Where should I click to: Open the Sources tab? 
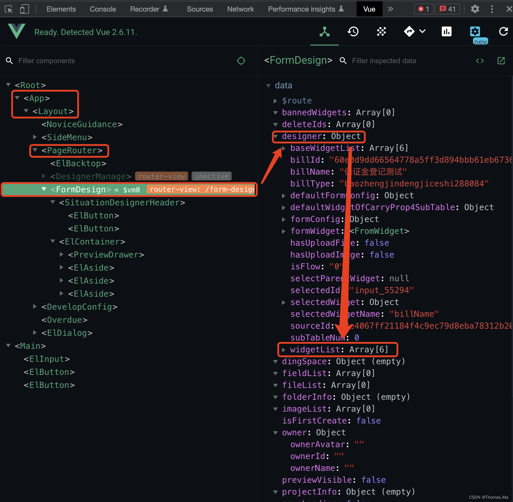point(200,9)
